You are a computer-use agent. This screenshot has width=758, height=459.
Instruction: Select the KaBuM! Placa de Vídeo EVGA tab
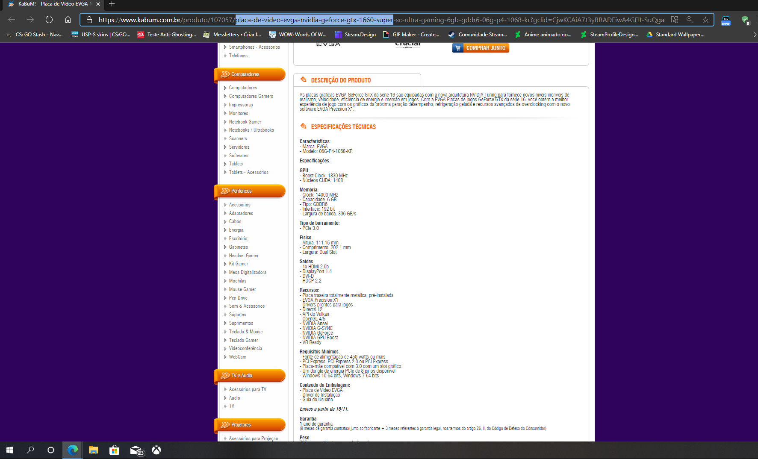click(x=54, y=4)
